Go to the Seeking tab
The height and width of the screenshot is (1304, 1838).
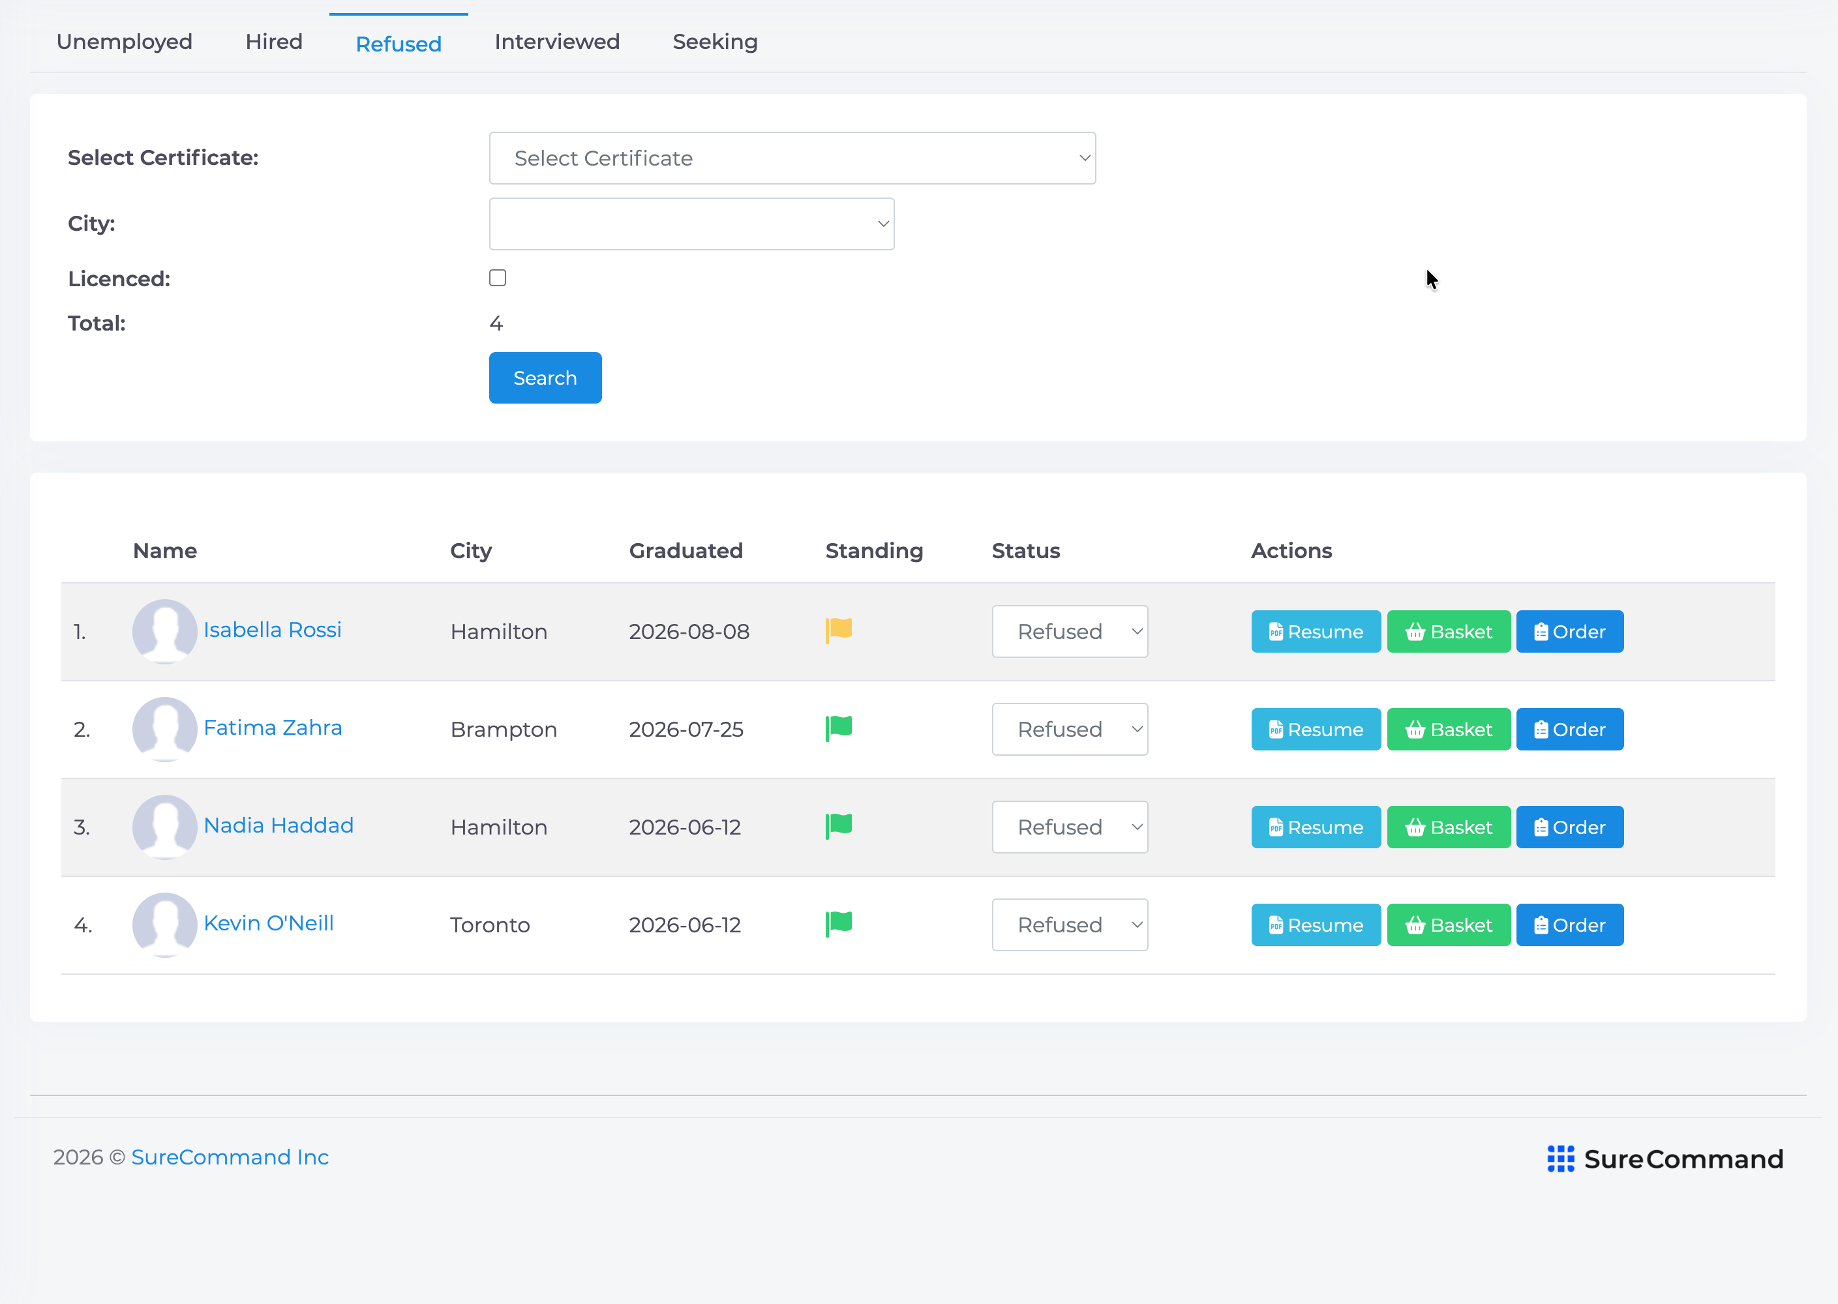click(715, 42)
